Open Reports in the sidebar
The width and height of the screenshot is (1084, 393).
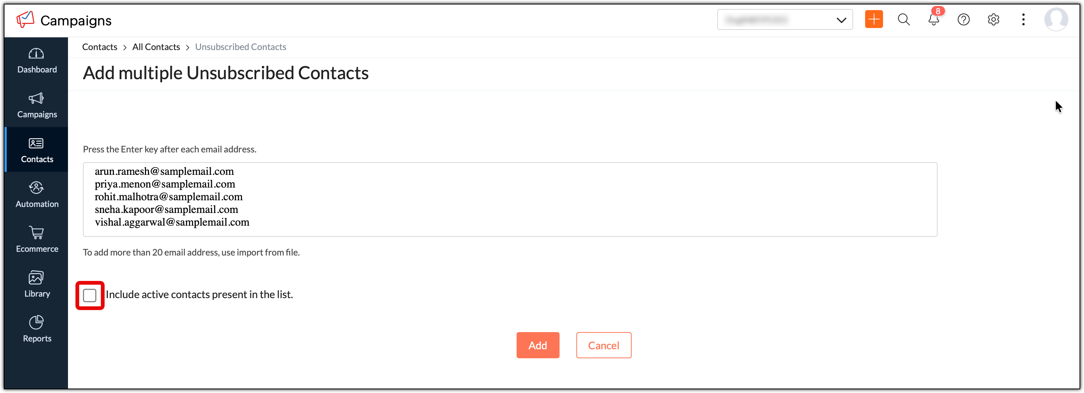coord(37,329)
